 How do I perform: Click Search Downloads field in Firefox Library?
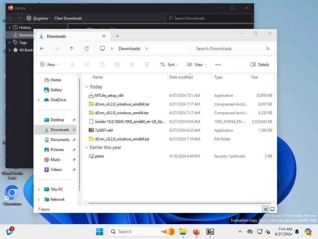pos(209,18)
